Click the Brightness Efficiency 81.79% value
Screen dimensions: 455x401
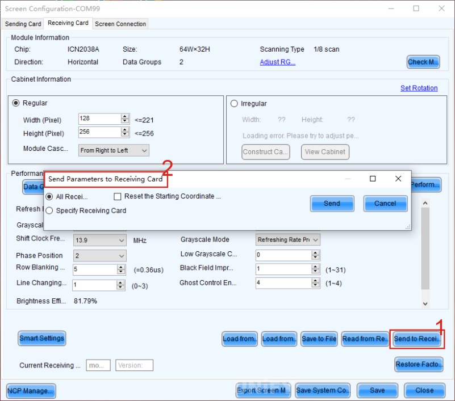click(85, 301)
